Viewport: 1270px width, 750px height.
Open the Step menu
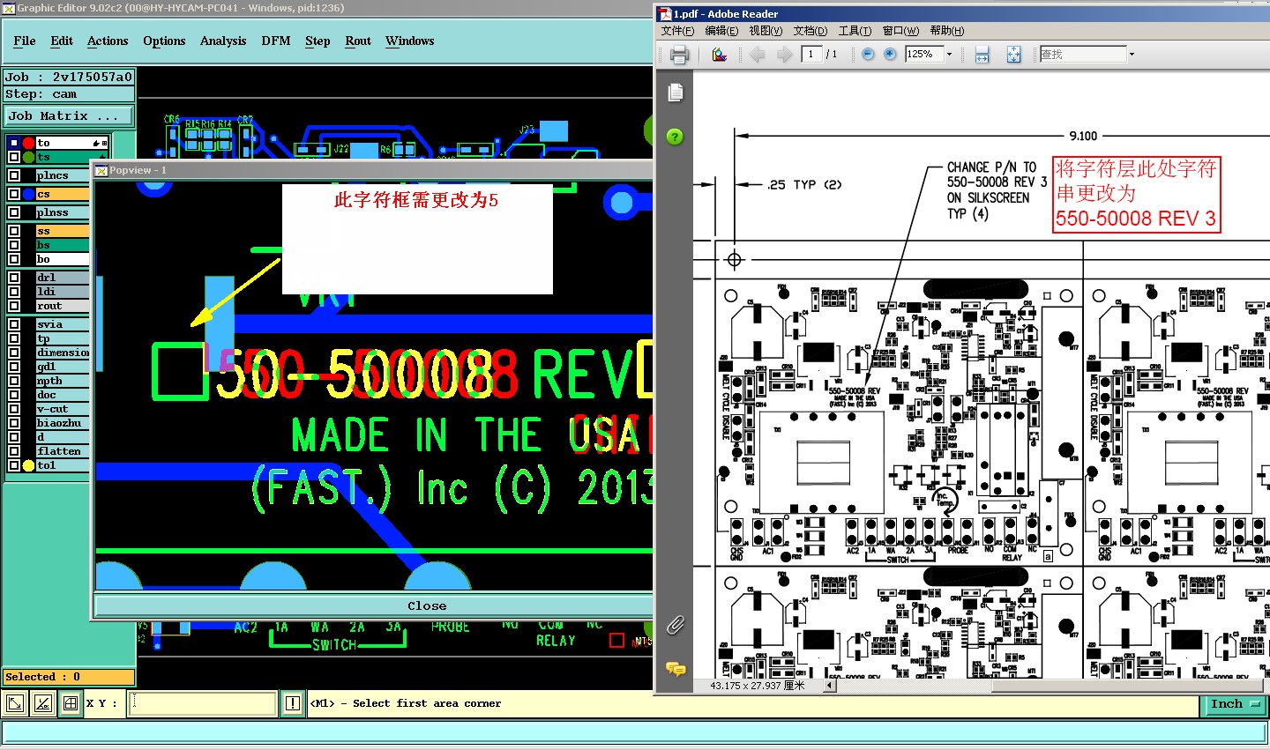click(317, 41)
